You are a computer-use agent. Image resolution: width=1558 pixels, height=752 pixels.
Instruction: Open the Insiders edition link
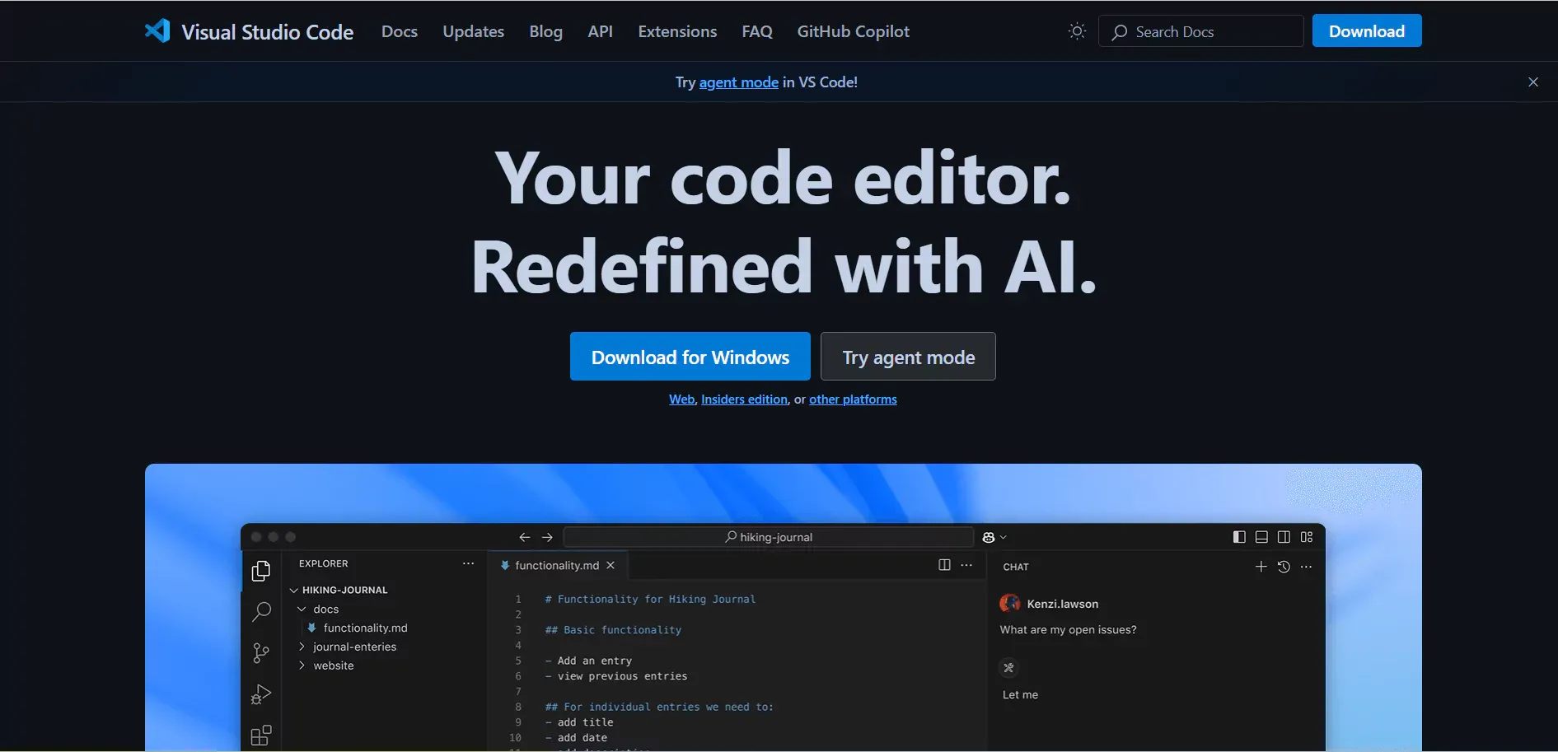(745, 399)
